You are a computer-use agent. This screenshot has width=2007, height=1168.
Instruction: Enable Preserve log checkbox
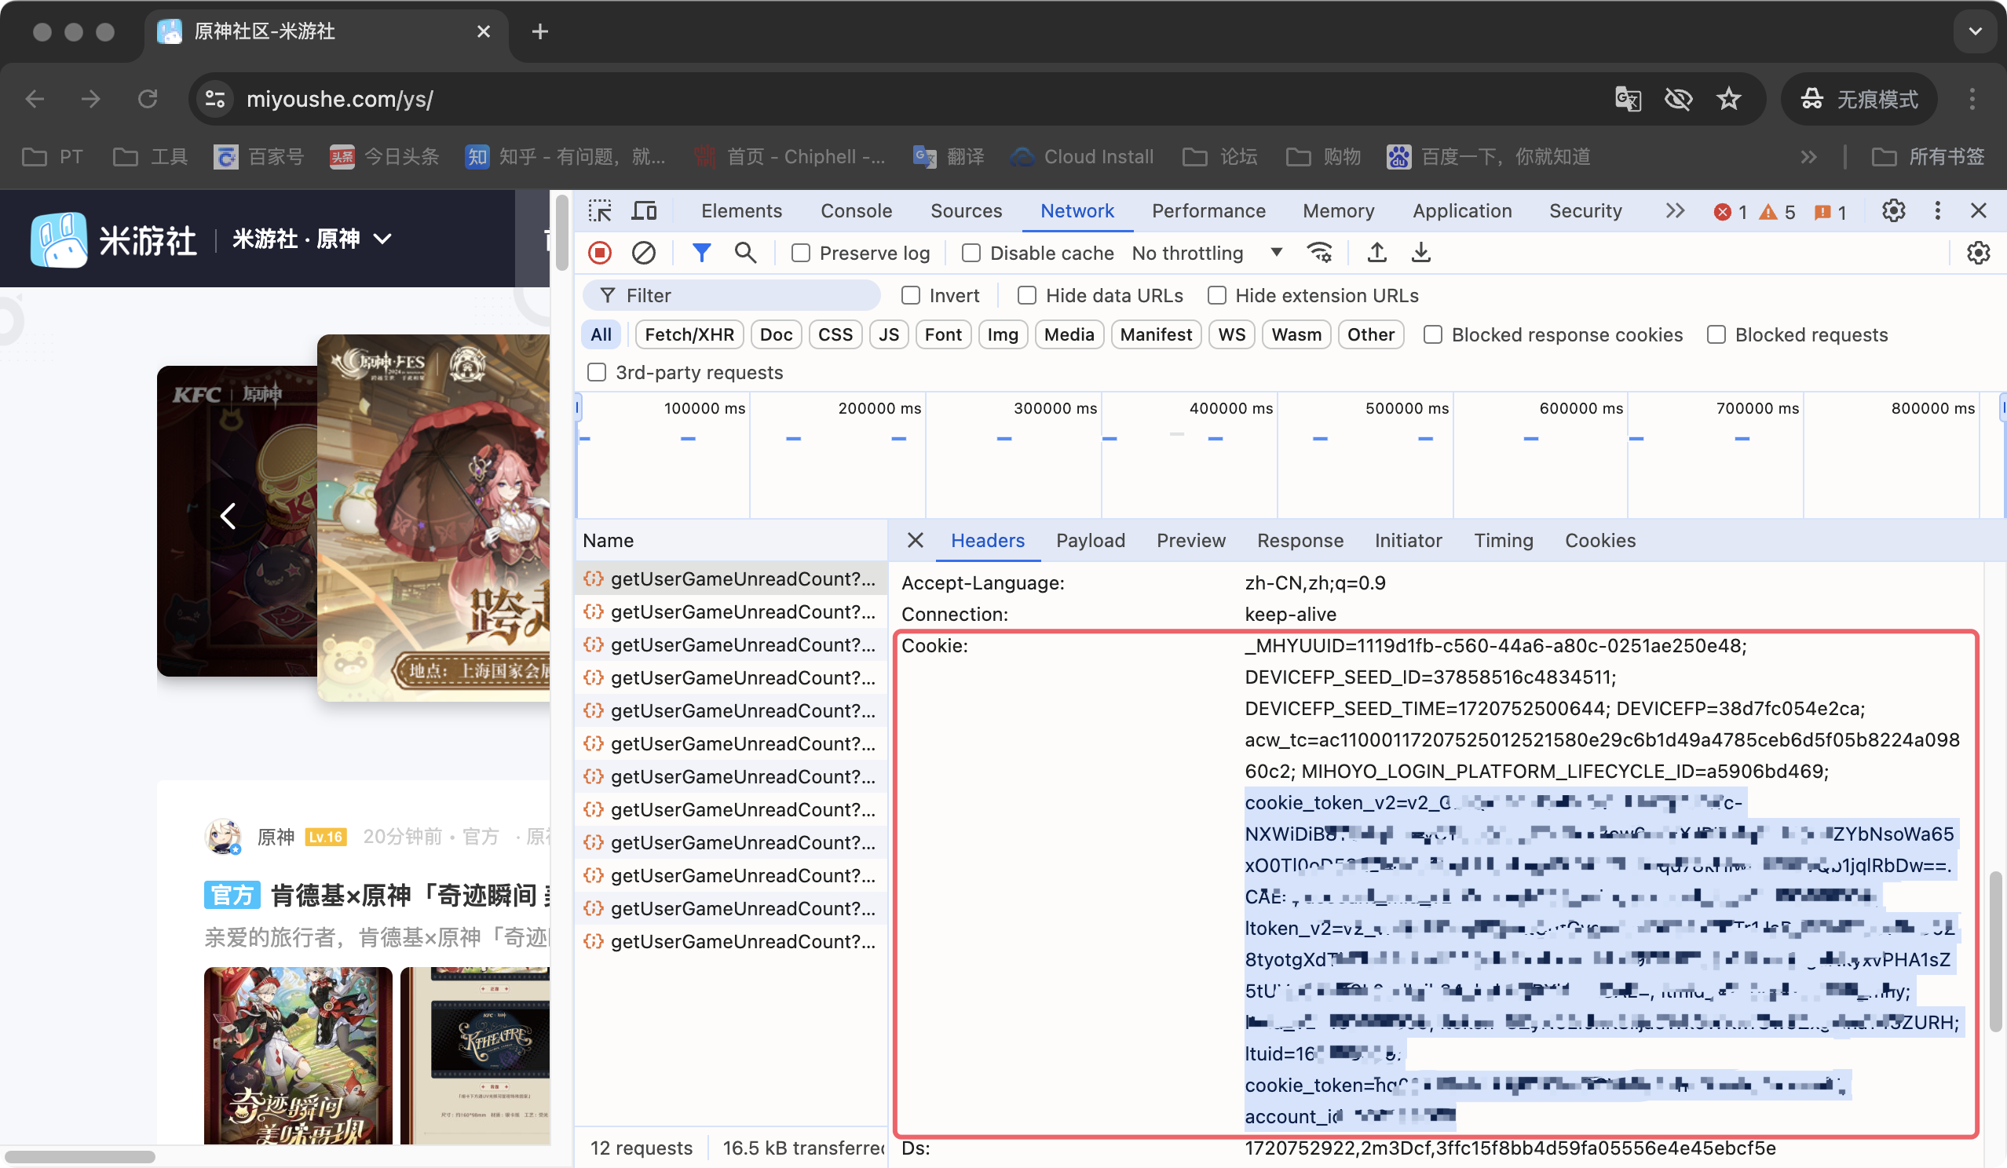click(x=800, y=254)
